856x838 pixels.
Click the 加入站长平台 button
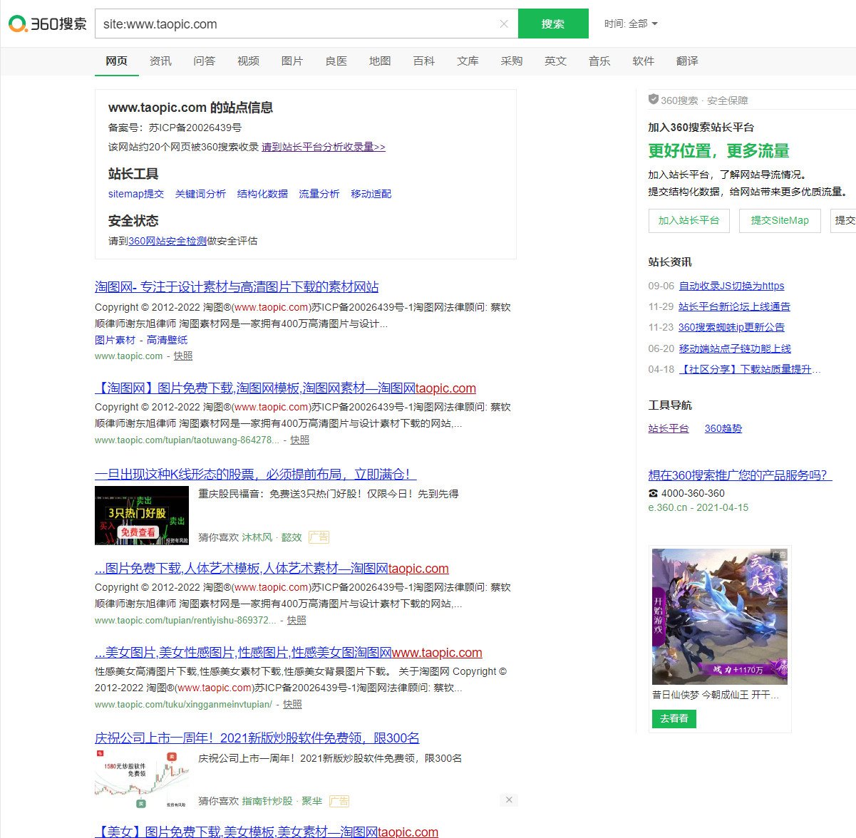(x=689, y=221)
